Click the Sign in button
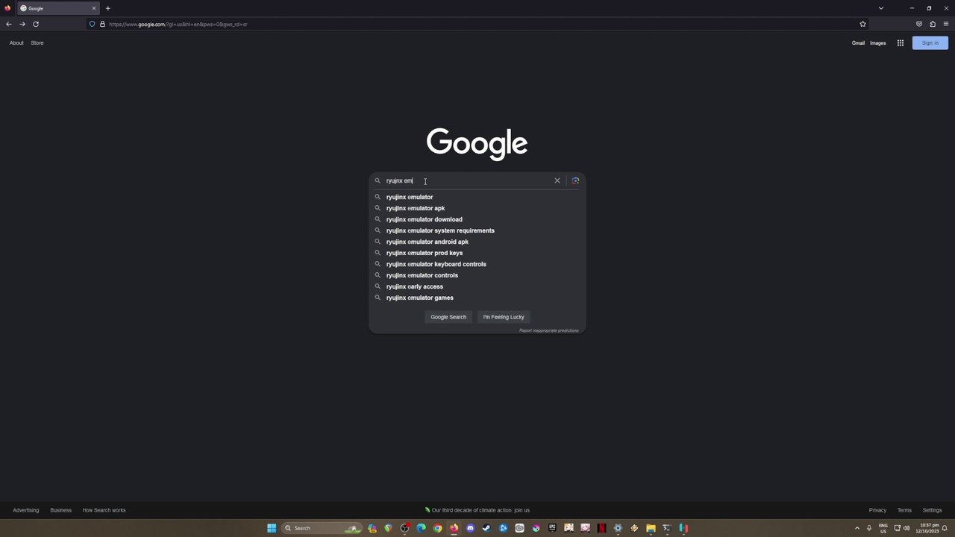The height and width of the screenshot is (537, 955). (x=930, y=43)
